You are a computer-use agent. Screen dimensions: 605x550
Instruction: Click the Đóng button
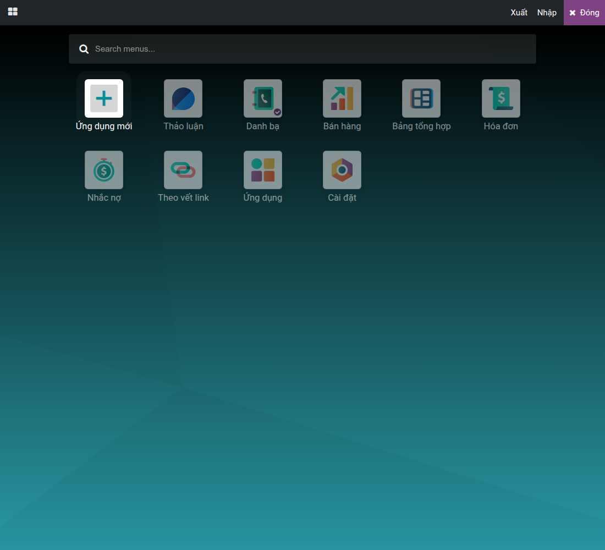click(584, 13)
